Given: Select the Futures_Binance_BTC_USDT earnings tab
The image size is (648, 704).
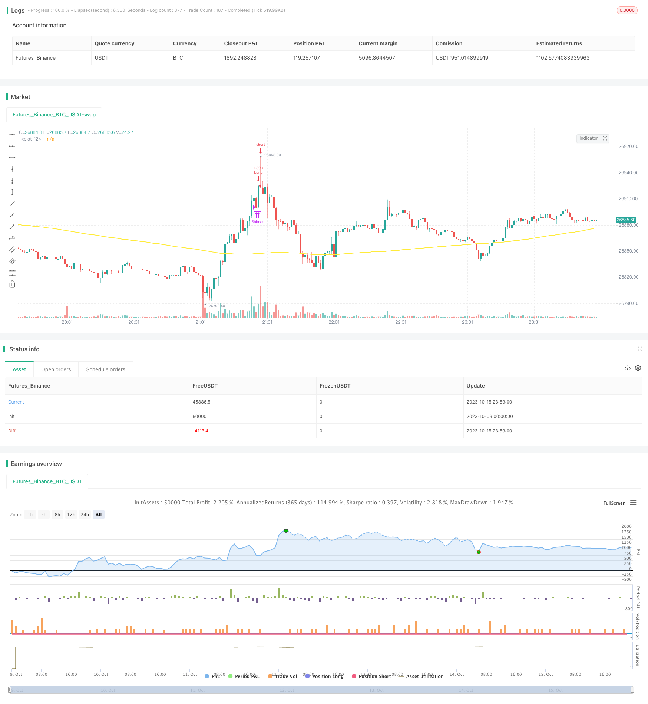Looking at the screenshot, I should pyautogui.click(x=47, y=481).
